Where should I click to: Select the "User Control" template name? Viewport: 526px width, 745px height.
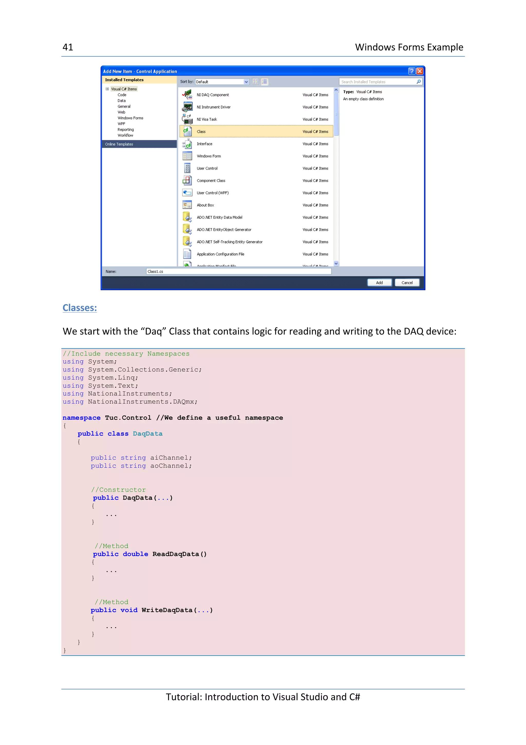point(207,168)
